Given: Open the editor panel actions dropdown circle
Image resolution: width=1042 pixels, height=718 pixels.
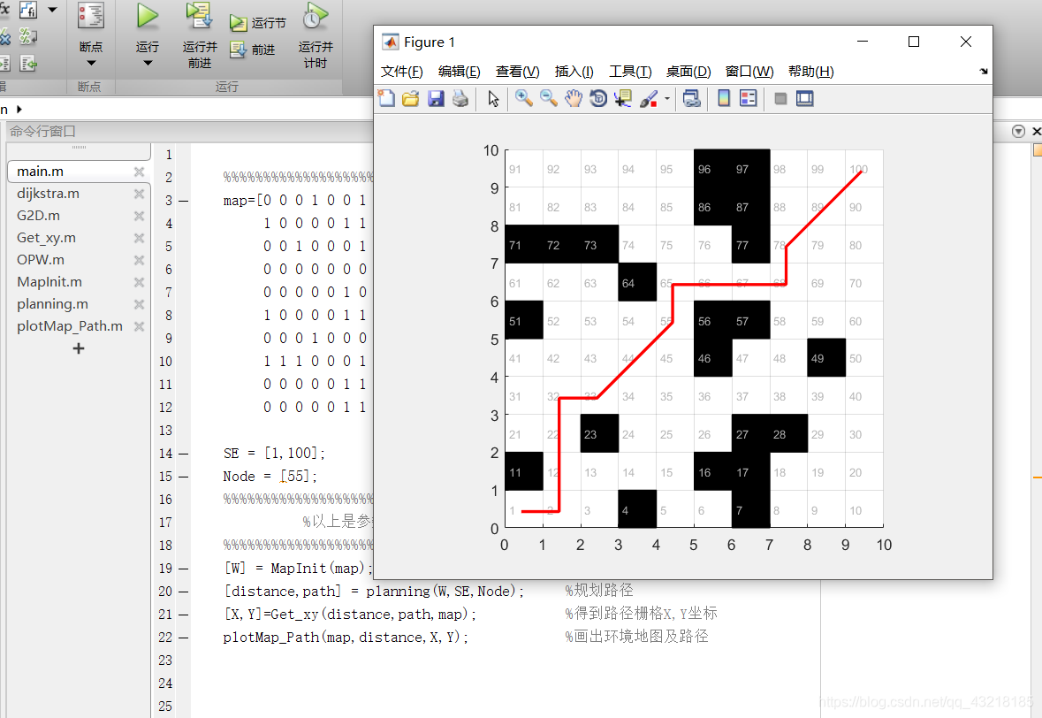Looking at the screenshot, I should click(1018, 131).
